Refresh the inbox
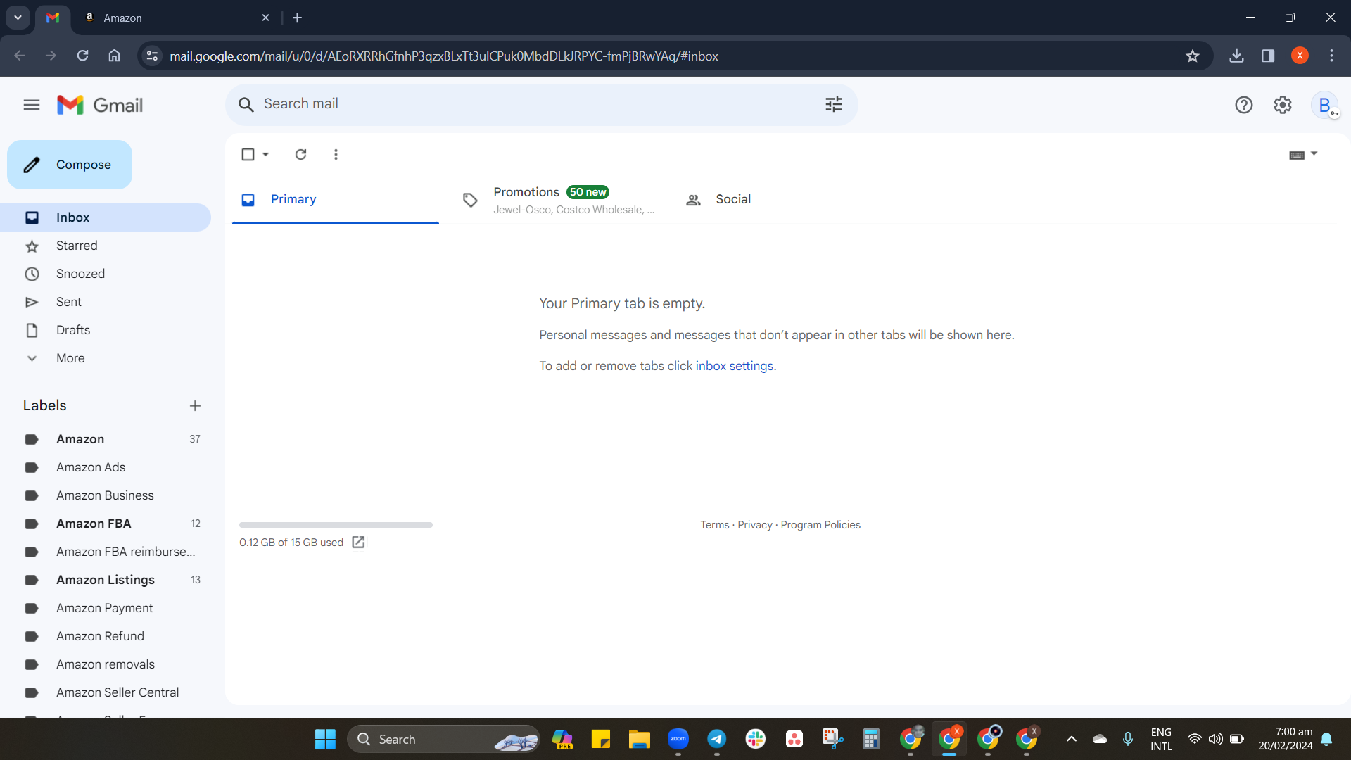Viewport: 1351px width, 760px height. (300, 154)
